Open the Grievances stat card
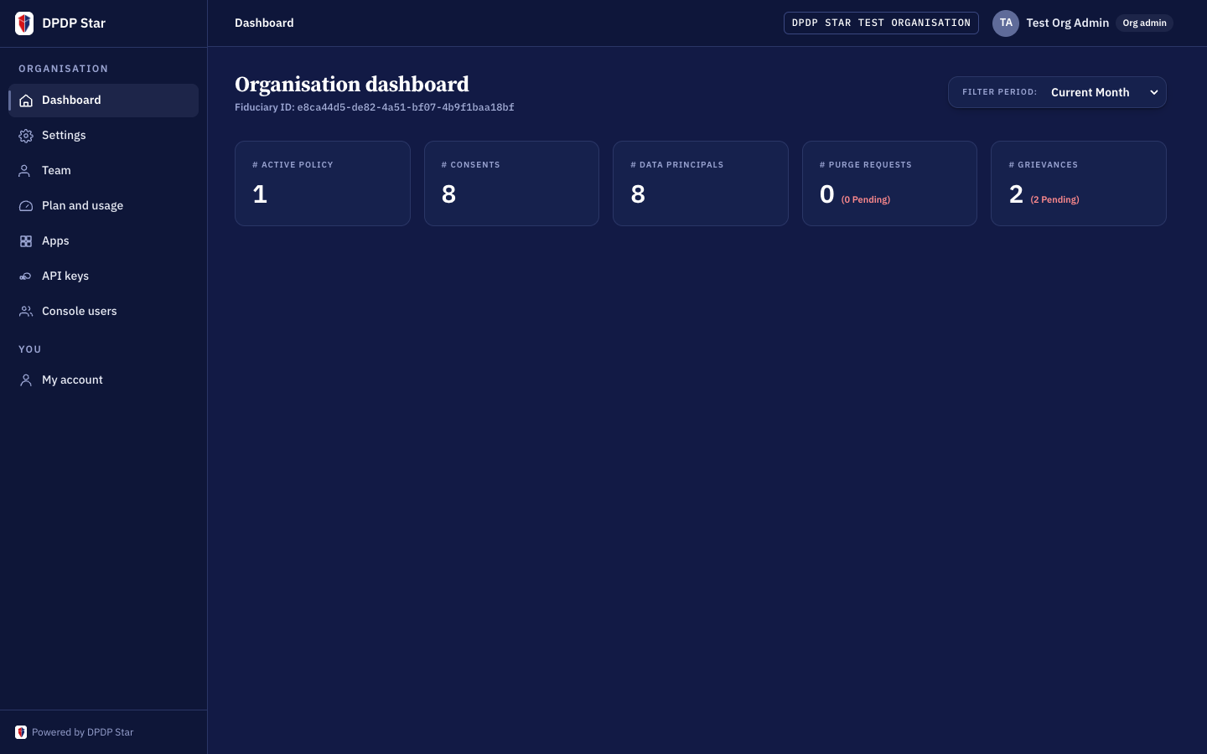1207x754 pixels. coord(1079,183)
